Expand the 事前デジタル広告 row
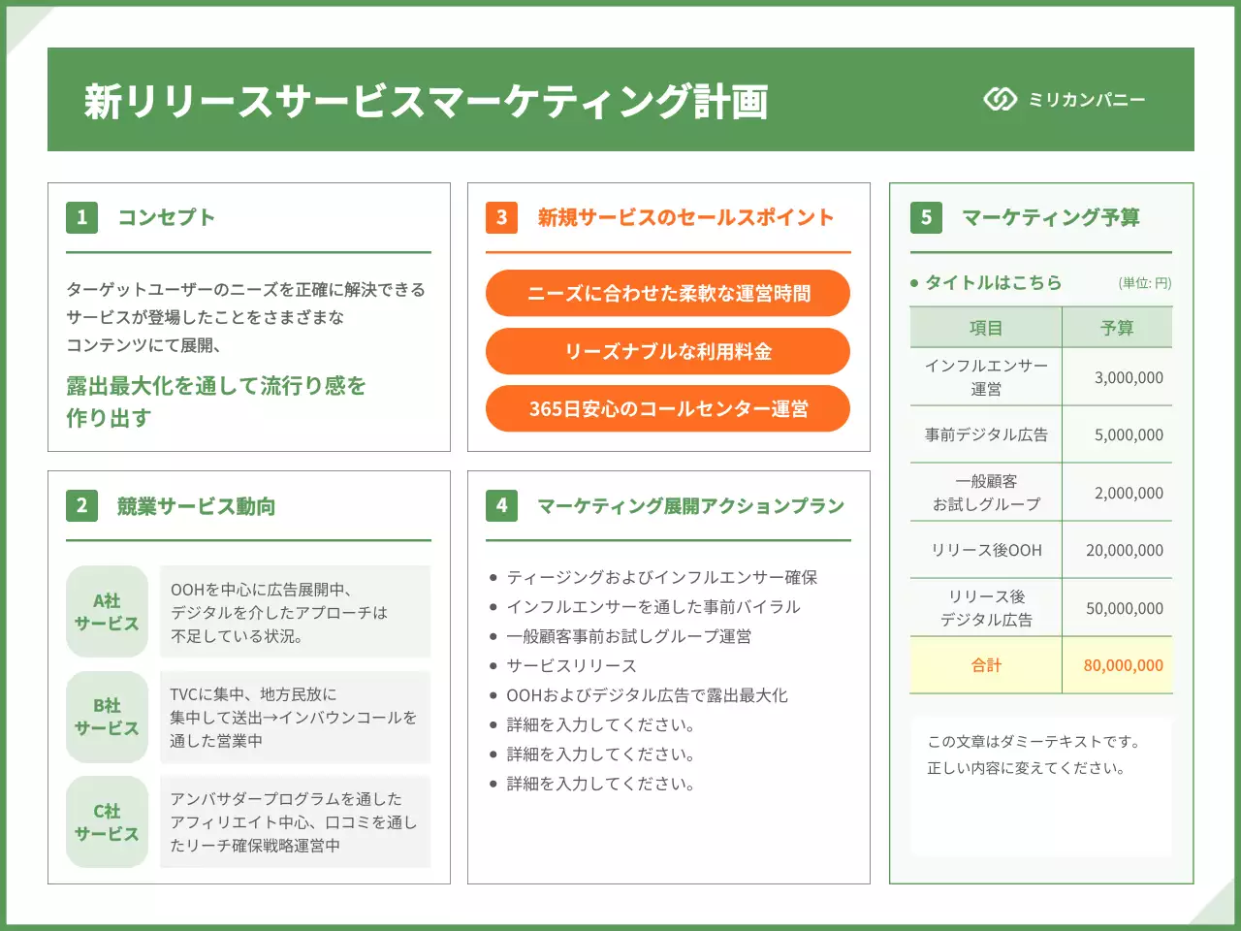This screenshot has width=1241, height=931. 985,434
